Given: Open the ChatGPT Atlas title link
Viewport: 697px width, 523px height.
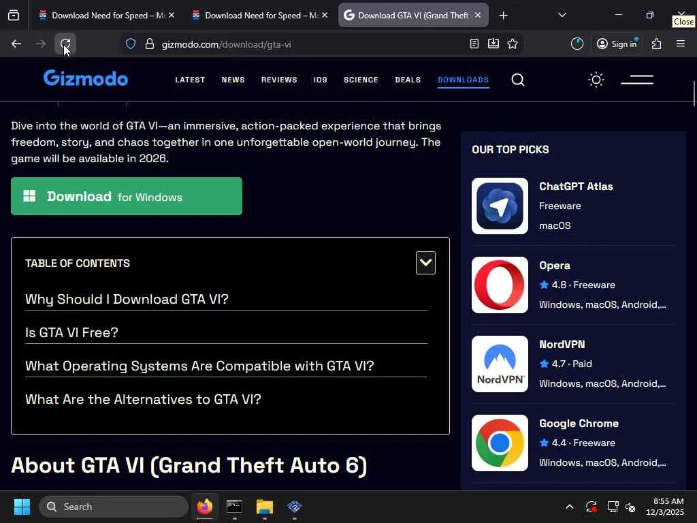Looking at the screenshot, I should point(576,187).
